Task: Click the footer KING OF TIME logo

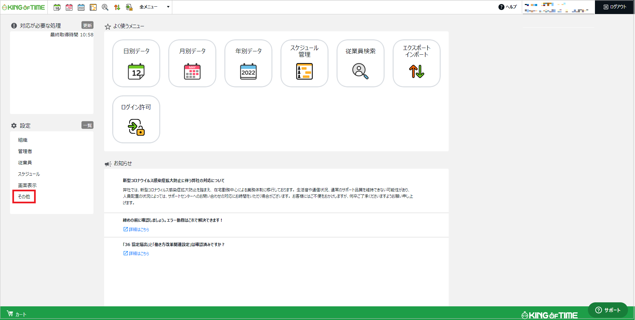Action: (x=550, y=315)
